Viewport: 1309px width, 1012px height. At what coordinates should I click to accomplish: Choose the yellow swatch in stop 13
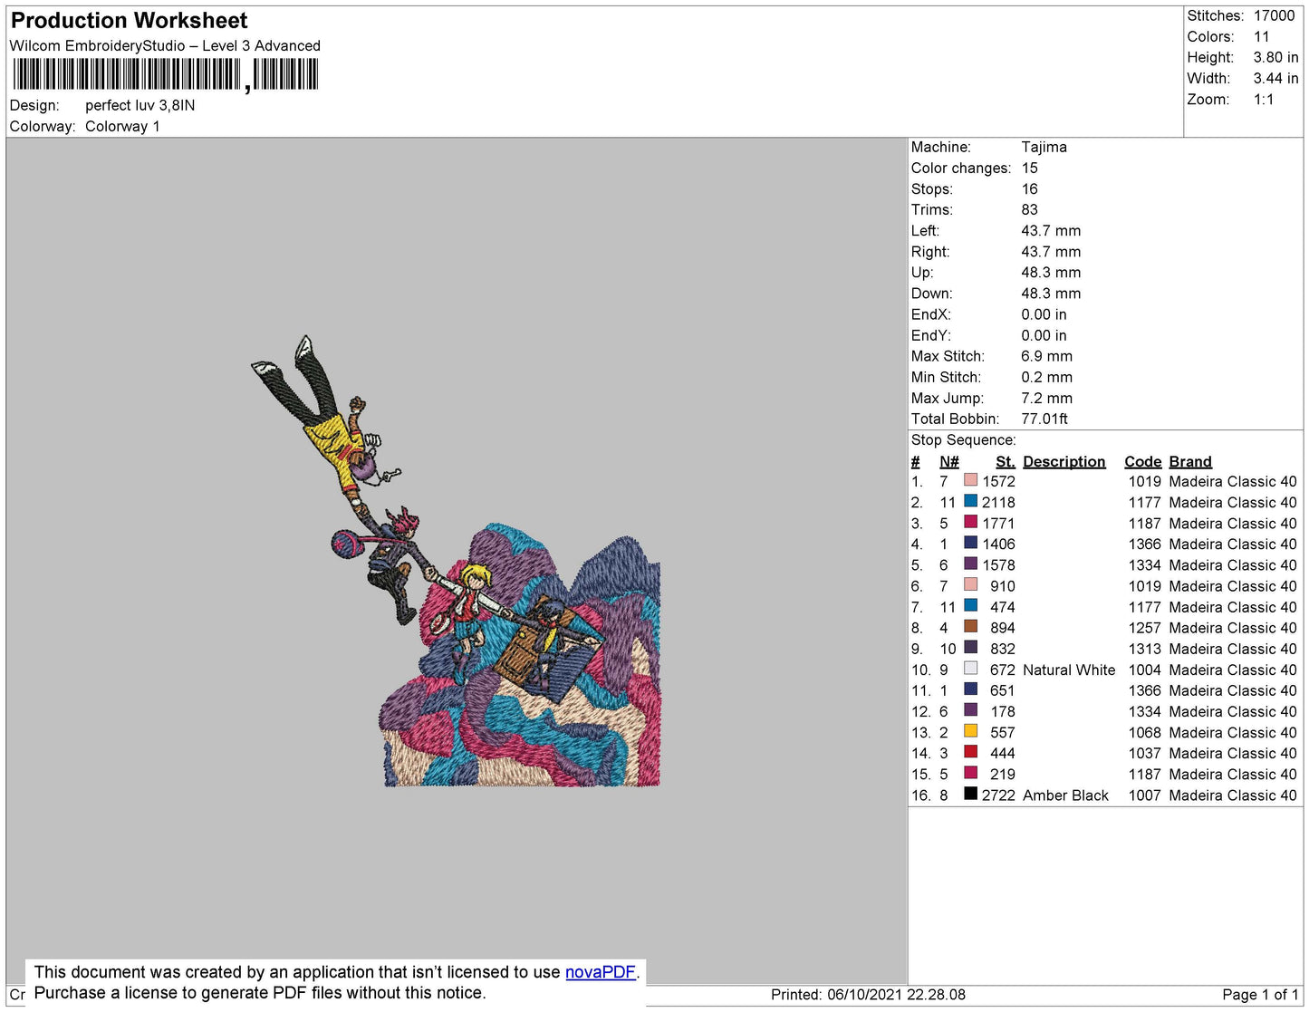tap(971, 731)
